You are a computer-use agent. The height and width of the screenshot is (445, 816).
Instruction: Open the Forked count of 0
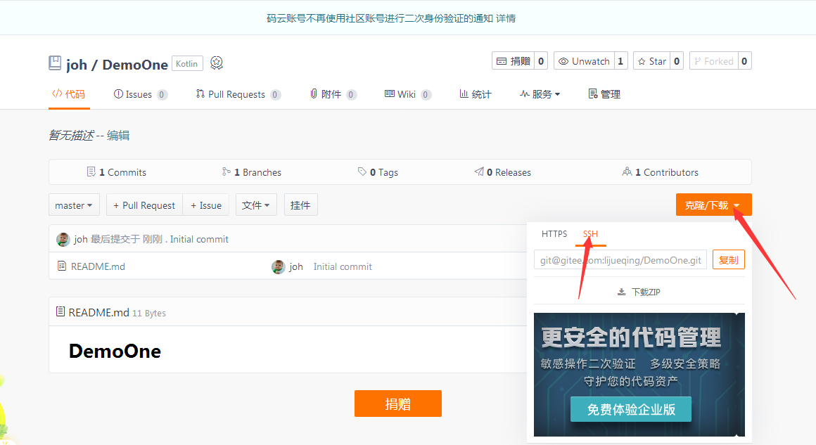pos(744,61)
